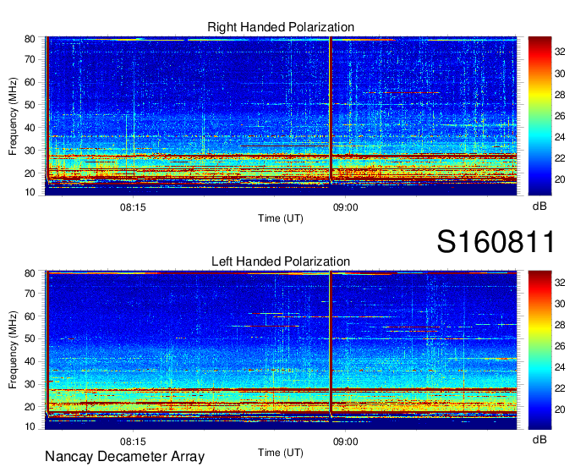Image resolution: width=575 pixels, height=467 pixels.
Task: Click the red vertical spike near 09:00 in bottom spectrogram
Action: click(331, 343)
